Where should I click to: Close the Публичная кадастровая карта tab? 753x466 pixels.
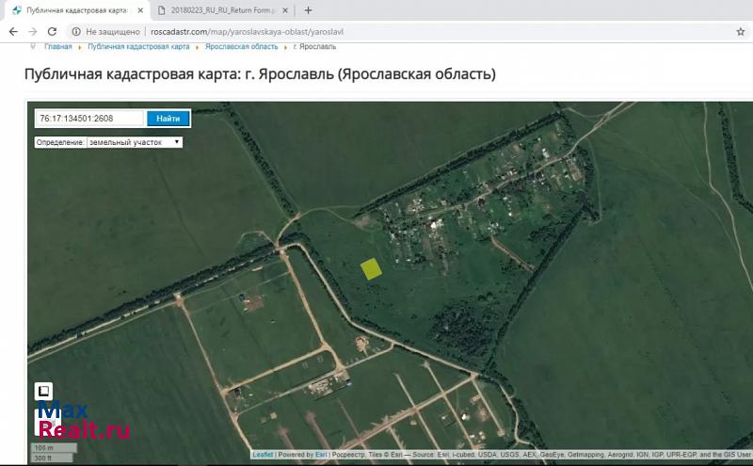coord(140,10)
